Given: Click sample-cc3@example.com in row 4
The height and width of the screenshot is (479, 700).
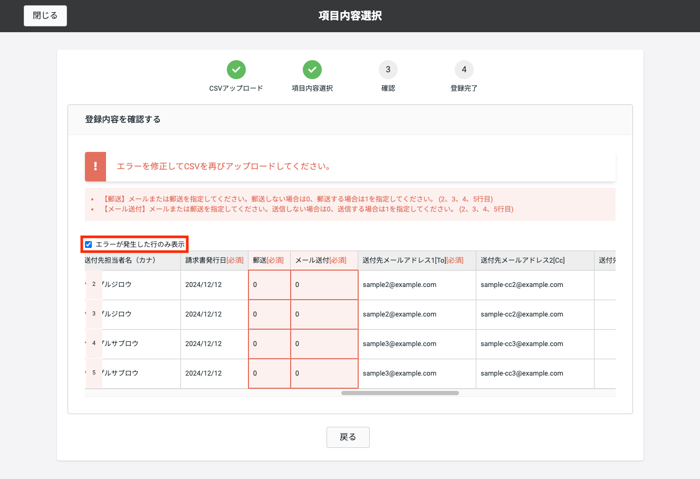Looking at the screenshot, I should point(522,343).
